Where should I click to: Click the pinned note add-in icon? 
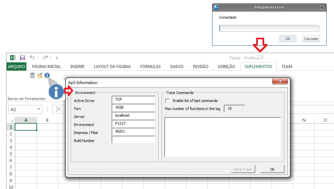point(40,75)
